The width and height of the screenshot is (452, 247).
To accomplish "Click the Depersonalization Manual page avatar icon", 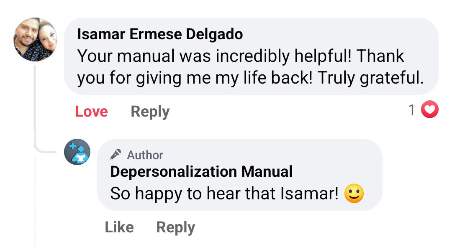I will pos(77,152).
